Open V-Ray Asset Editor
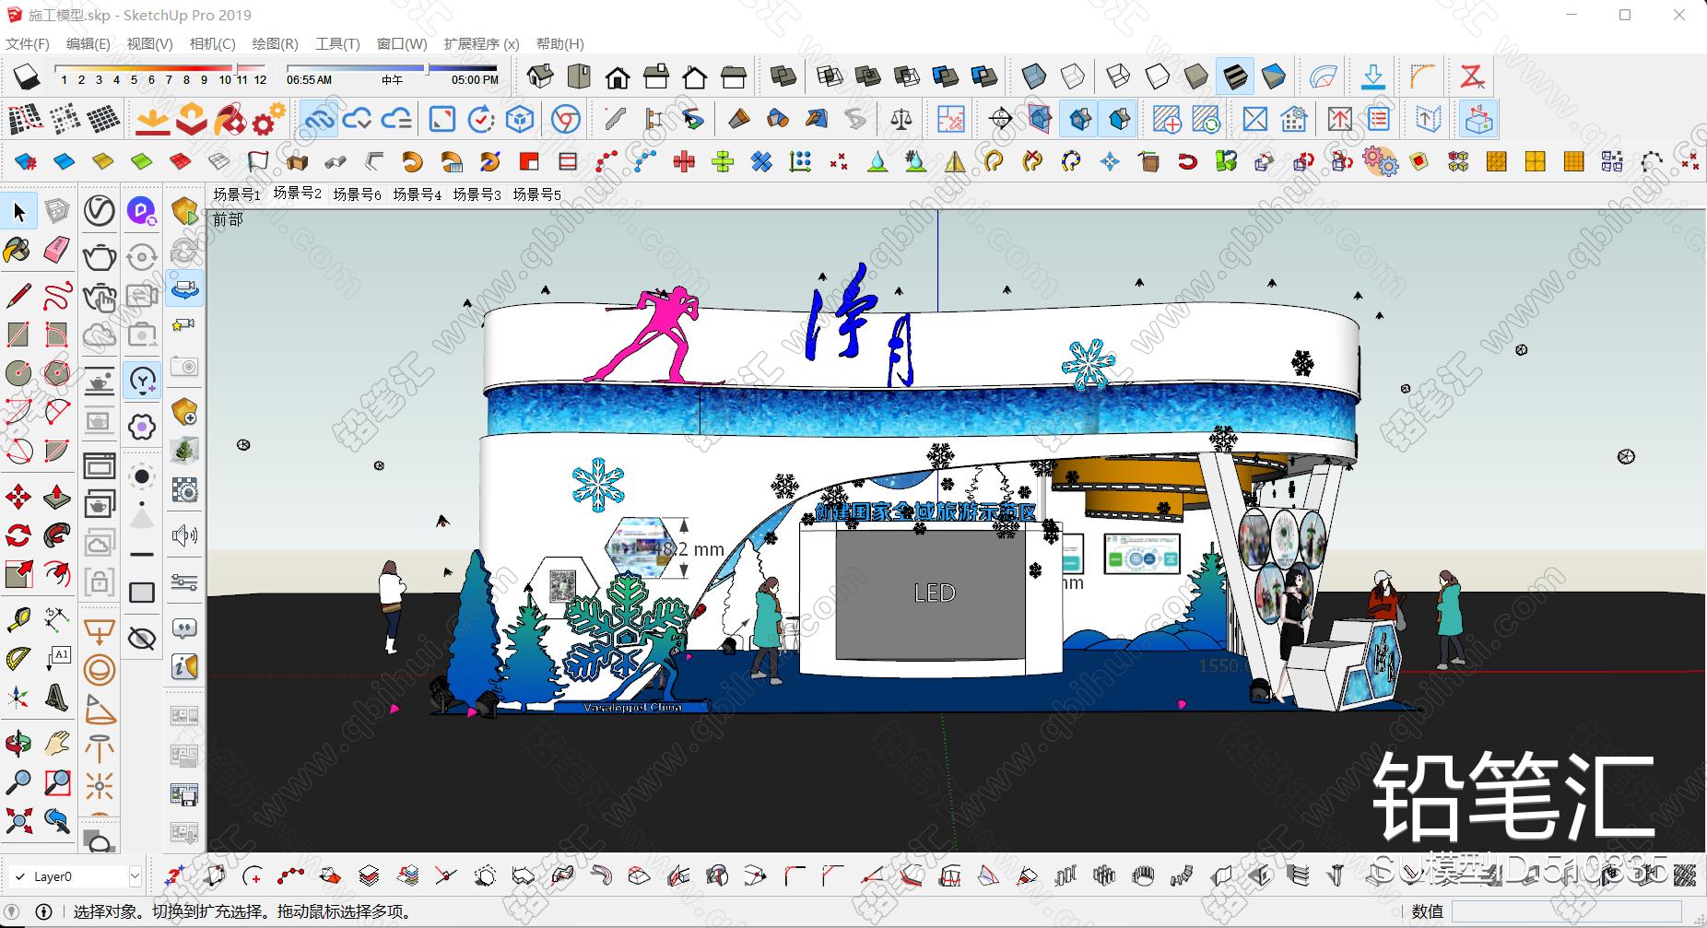Image resolution: width=1707 pixels, height=928 pixels. pyautogui.click(x=100, y=211)
